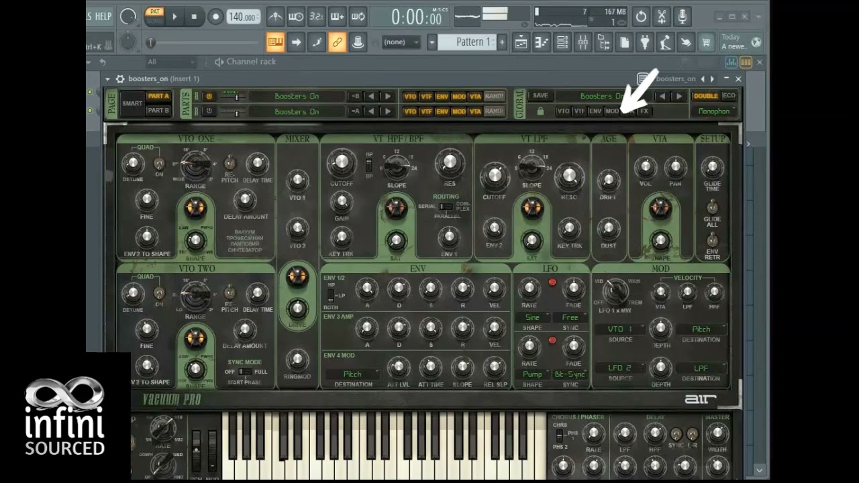Open the LFO 2 mod source dropdown
859x483 pixels.
tap(620, 368)
